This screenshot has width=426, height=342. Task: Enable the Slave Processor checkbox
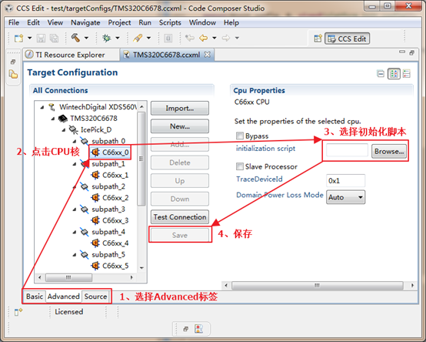coord(240,166)
